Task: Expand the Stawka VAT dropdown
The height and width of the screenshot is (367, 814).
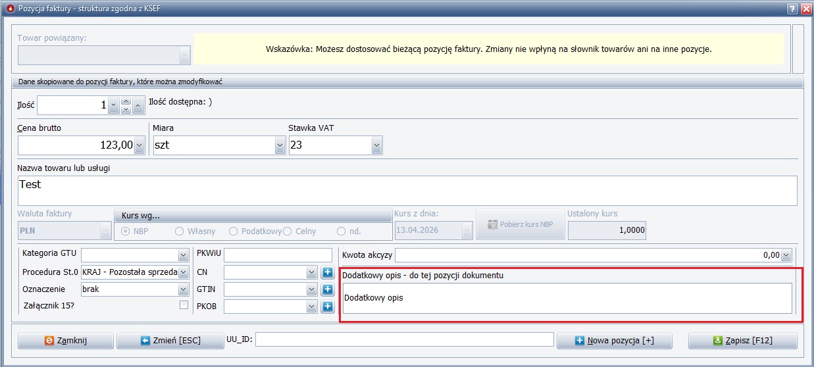Action: [376, 145]
